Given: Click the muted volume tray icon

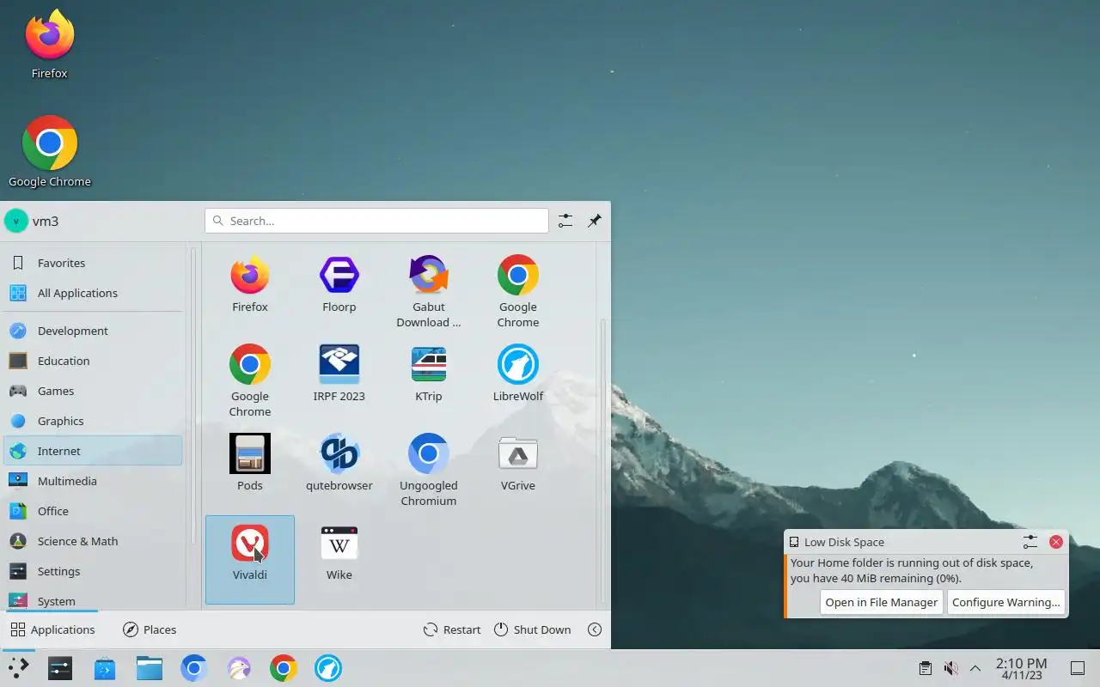Looking at the screenshot, I should 950,668.
